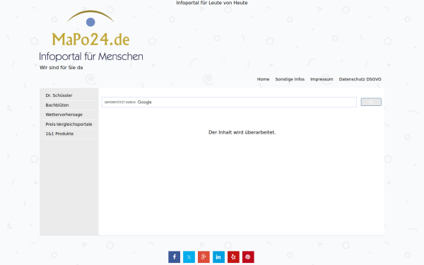Select Preis-Vergleichsportale in sidebar
424x265 pixels.
pos(69,124)
